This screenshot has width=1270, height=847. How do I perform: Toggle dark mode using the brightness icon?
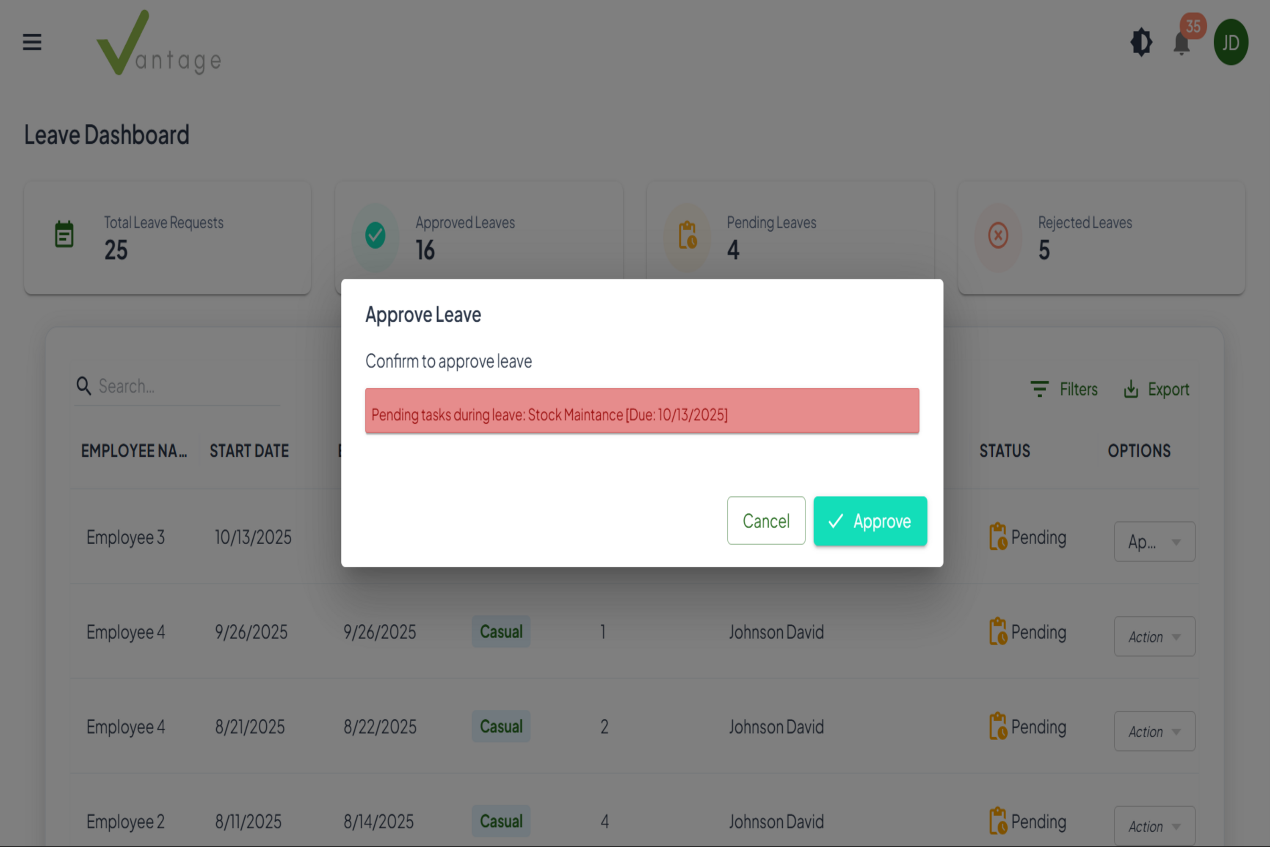coord(1140,42)
